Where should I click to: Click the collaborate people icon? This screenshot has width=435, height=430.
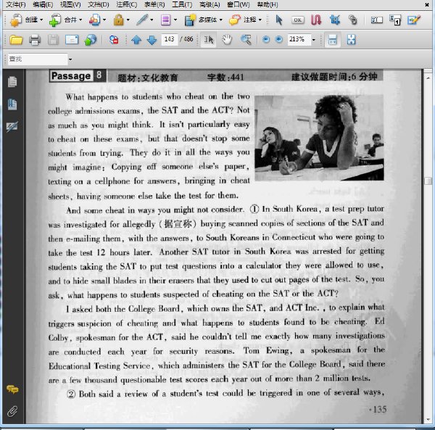pyautogui.click(x=95, y=20)
